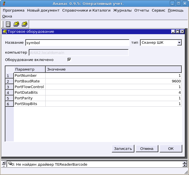Image resolution: width=189 pixels, height=175 pixels.
Task: Open the тип dropdown showing Сканер ШК
Action: (x=179, y=43)
